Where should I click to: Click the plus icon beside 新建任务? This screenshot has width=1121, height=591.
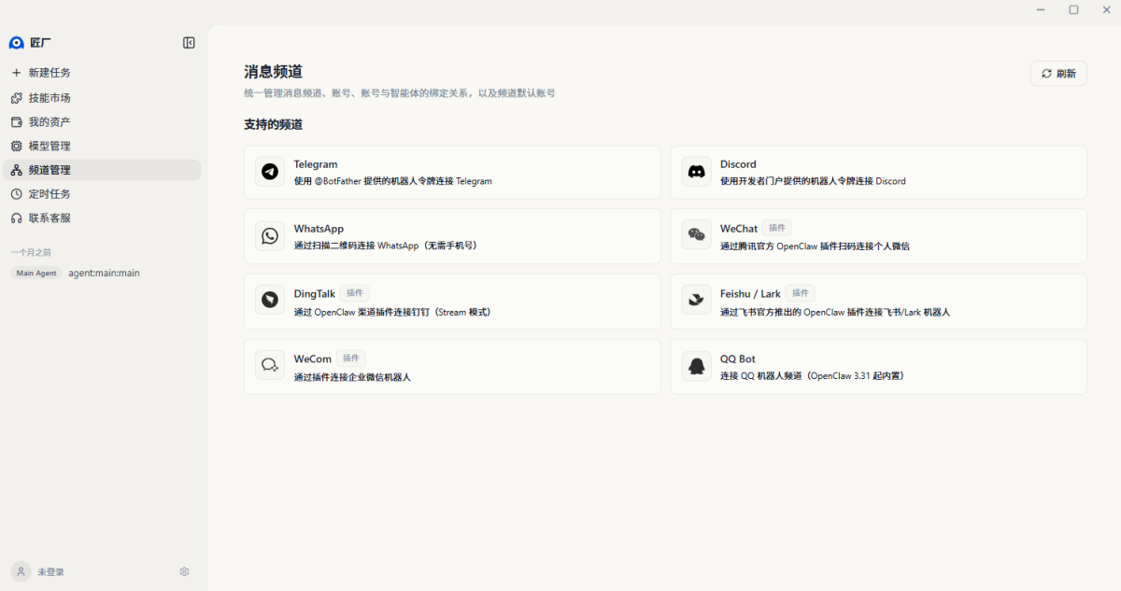16,72
